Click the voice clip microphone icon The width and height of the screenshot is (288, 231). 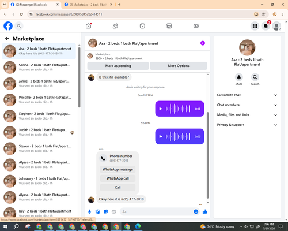[x=89, y=212]
